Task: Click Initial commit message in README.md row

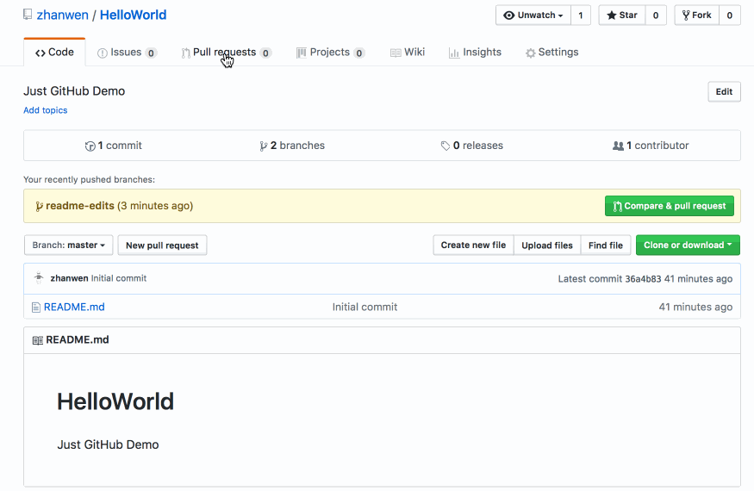Action: point(365,307)
